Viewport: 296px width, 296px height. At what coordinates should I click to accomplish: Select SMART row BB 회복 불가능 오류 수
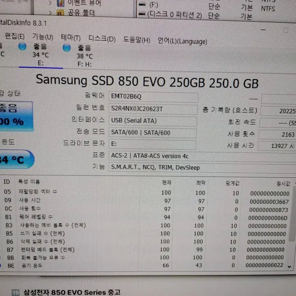click(x=147, y=258)
